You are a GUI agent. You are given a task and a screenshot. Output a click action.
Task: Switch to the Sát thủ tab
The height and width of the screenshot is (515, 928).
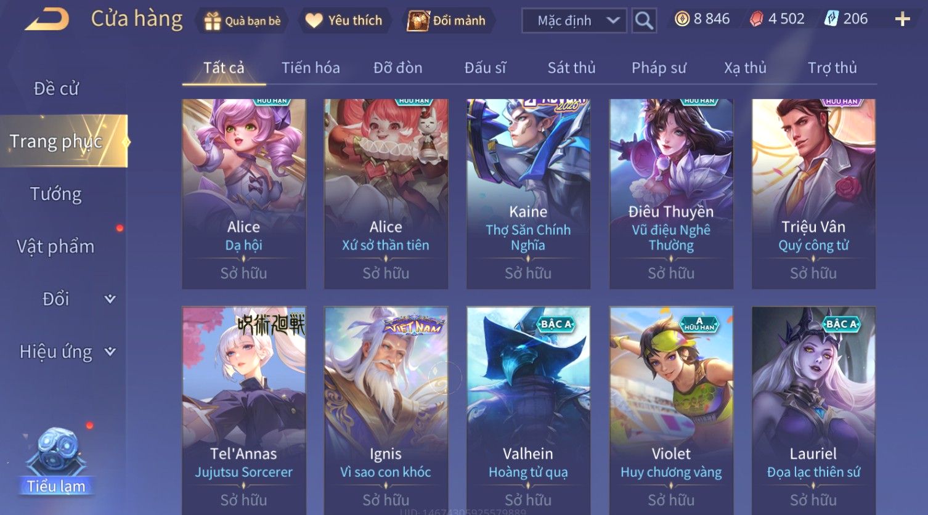[x=572, y=68]
